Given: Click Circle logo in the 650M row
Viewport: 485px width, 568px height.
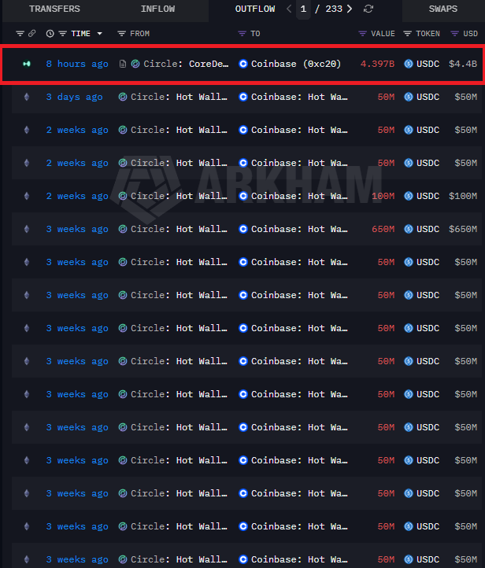Looking at the screenshot, I should click(123, 229).
